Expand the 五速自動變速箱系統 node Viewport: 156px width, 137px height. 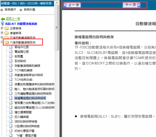coord(2,37)
